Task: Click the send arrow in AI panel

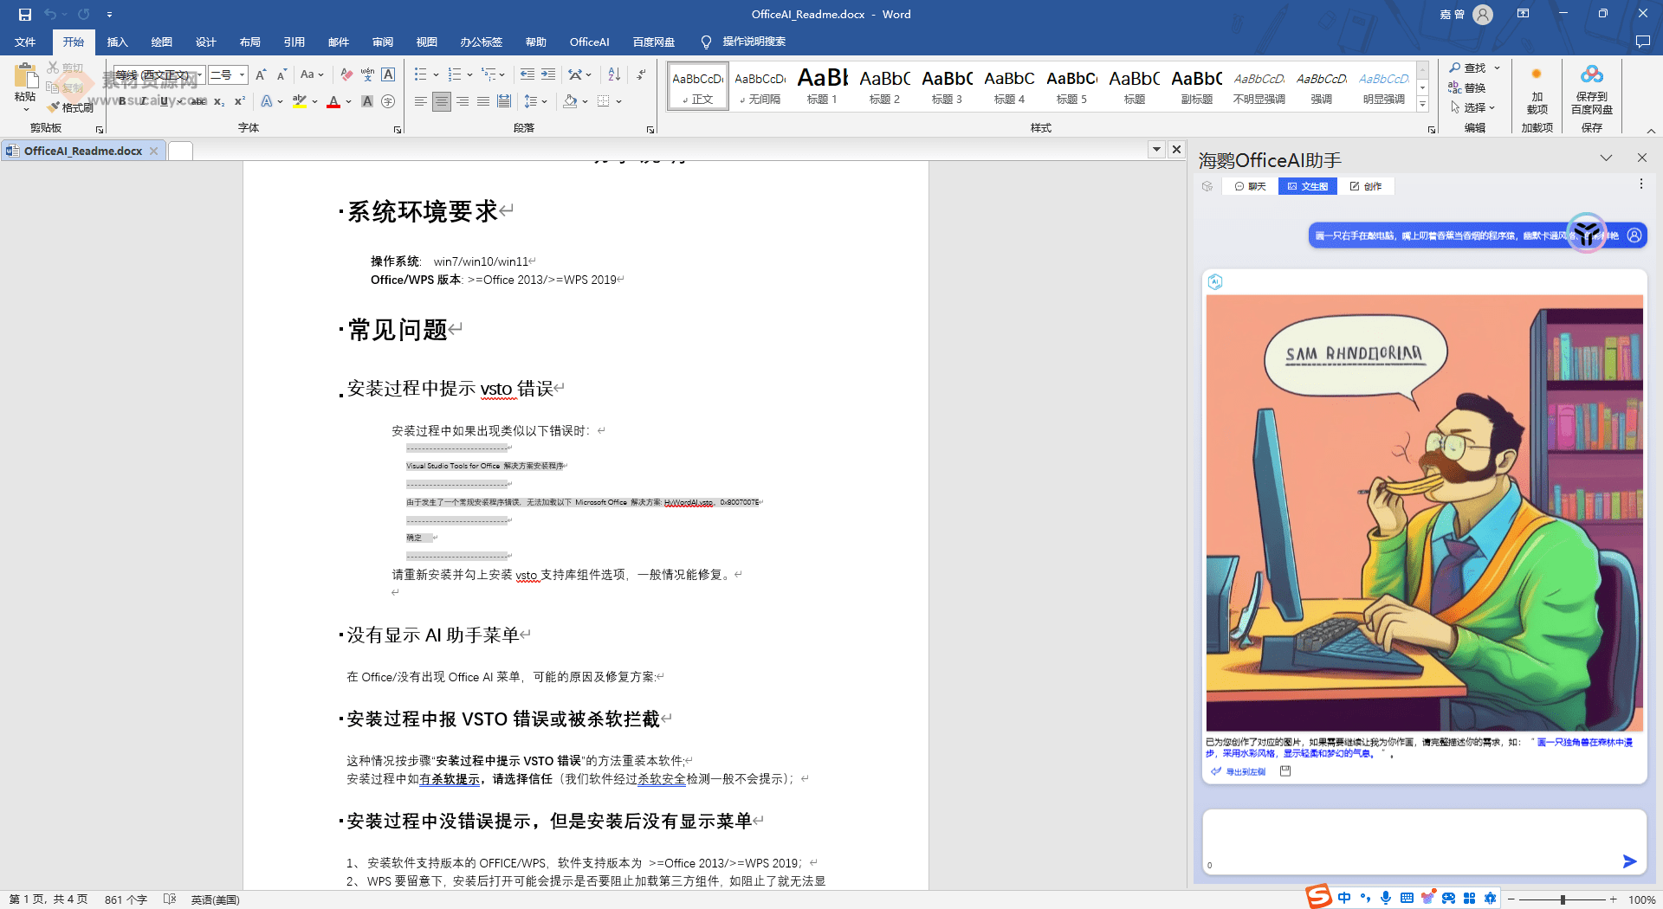Action: tap(1629, 861)
